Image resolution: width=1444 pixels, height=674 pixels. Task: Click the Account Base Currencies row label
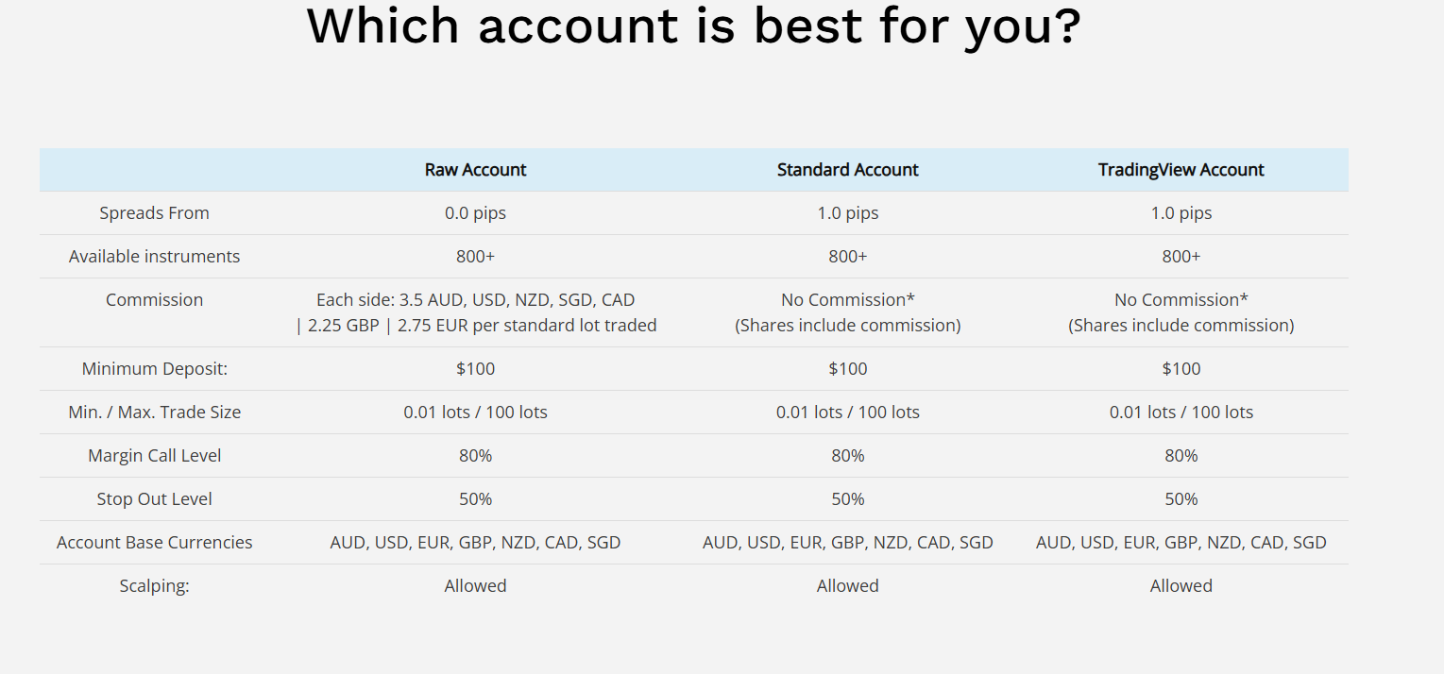[x=154, y=543]
